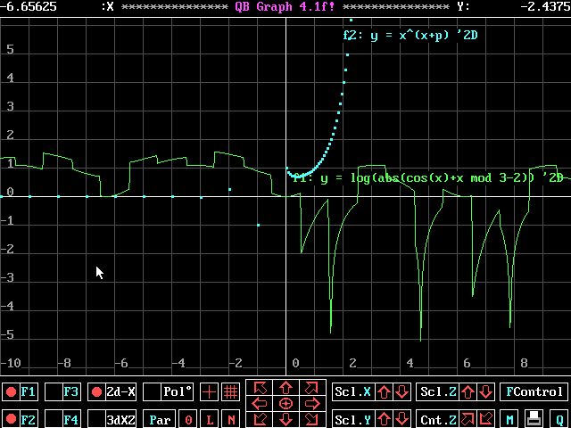
Task: Pan the graph with the right arrow
Action: (310, 404)
